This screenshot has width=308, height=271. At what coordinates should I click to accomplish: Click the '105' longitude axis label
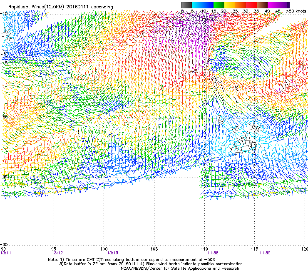coord(154,249)
